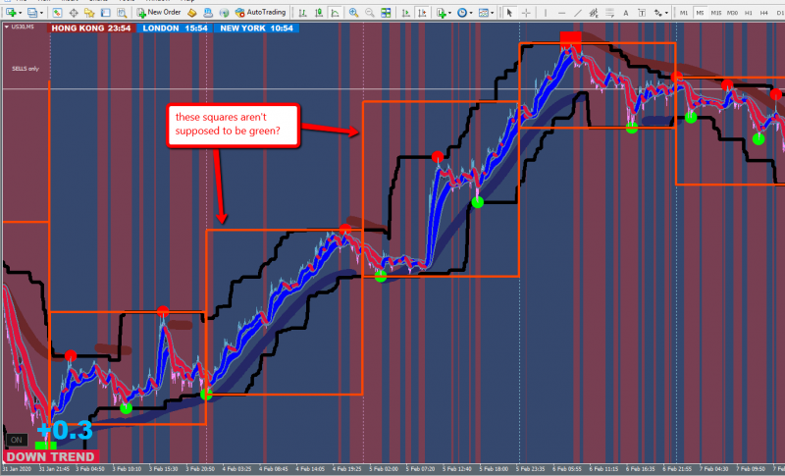This screenshot has height=476, width=785.
Task: Select the arrows drawing tool
Action: (657, 13)
